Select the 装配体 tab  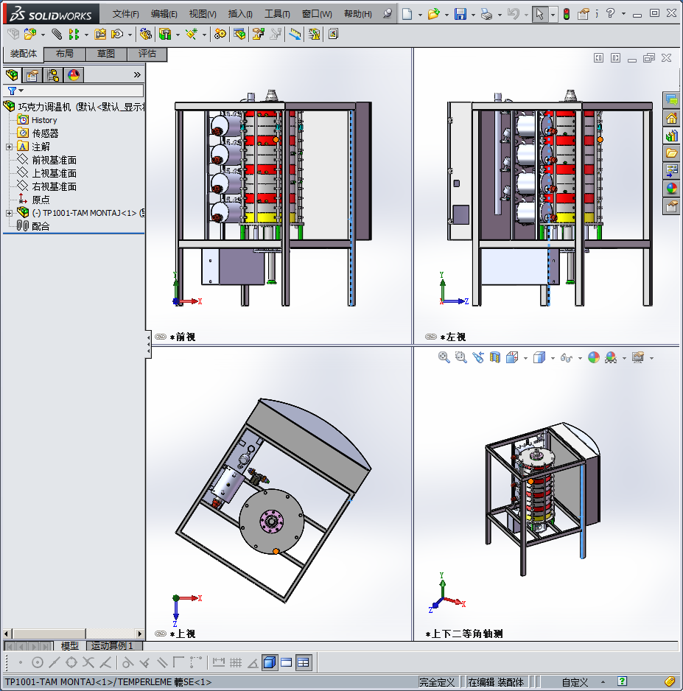tap(24, 54)
